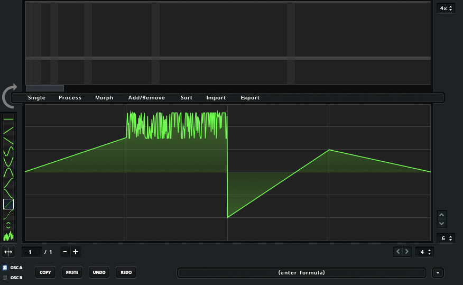This screenshot has width=463, height=285.
Task: Click the horizontal scrollbar thumb under the harmonics view
Action: pyautogui.click(x=45, y=88)
